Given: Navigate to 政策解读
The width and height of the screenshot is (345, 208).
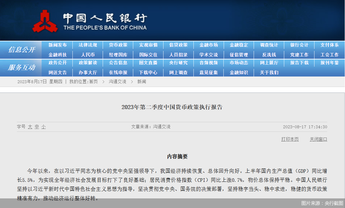Looking at the screenshot, I should (88, 63).
